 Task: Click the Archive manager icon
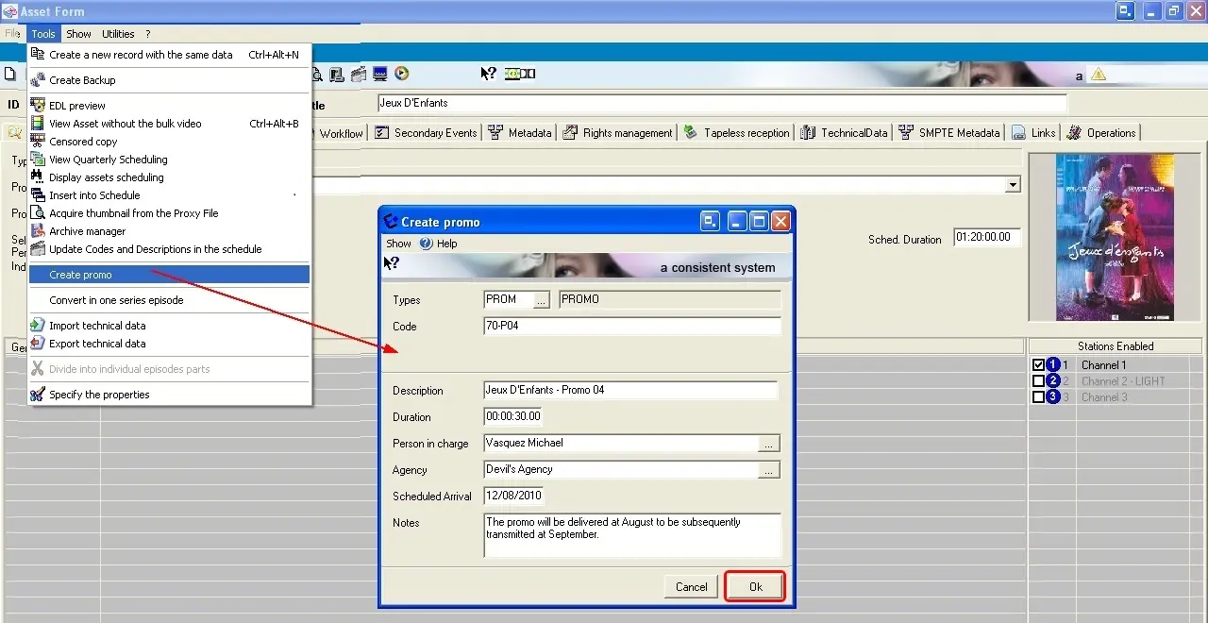tap(38, 231)
